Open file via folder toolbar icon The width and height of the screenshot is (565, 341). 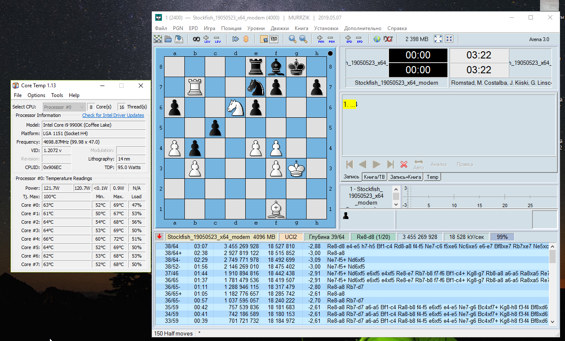click(x=168, y=39)
